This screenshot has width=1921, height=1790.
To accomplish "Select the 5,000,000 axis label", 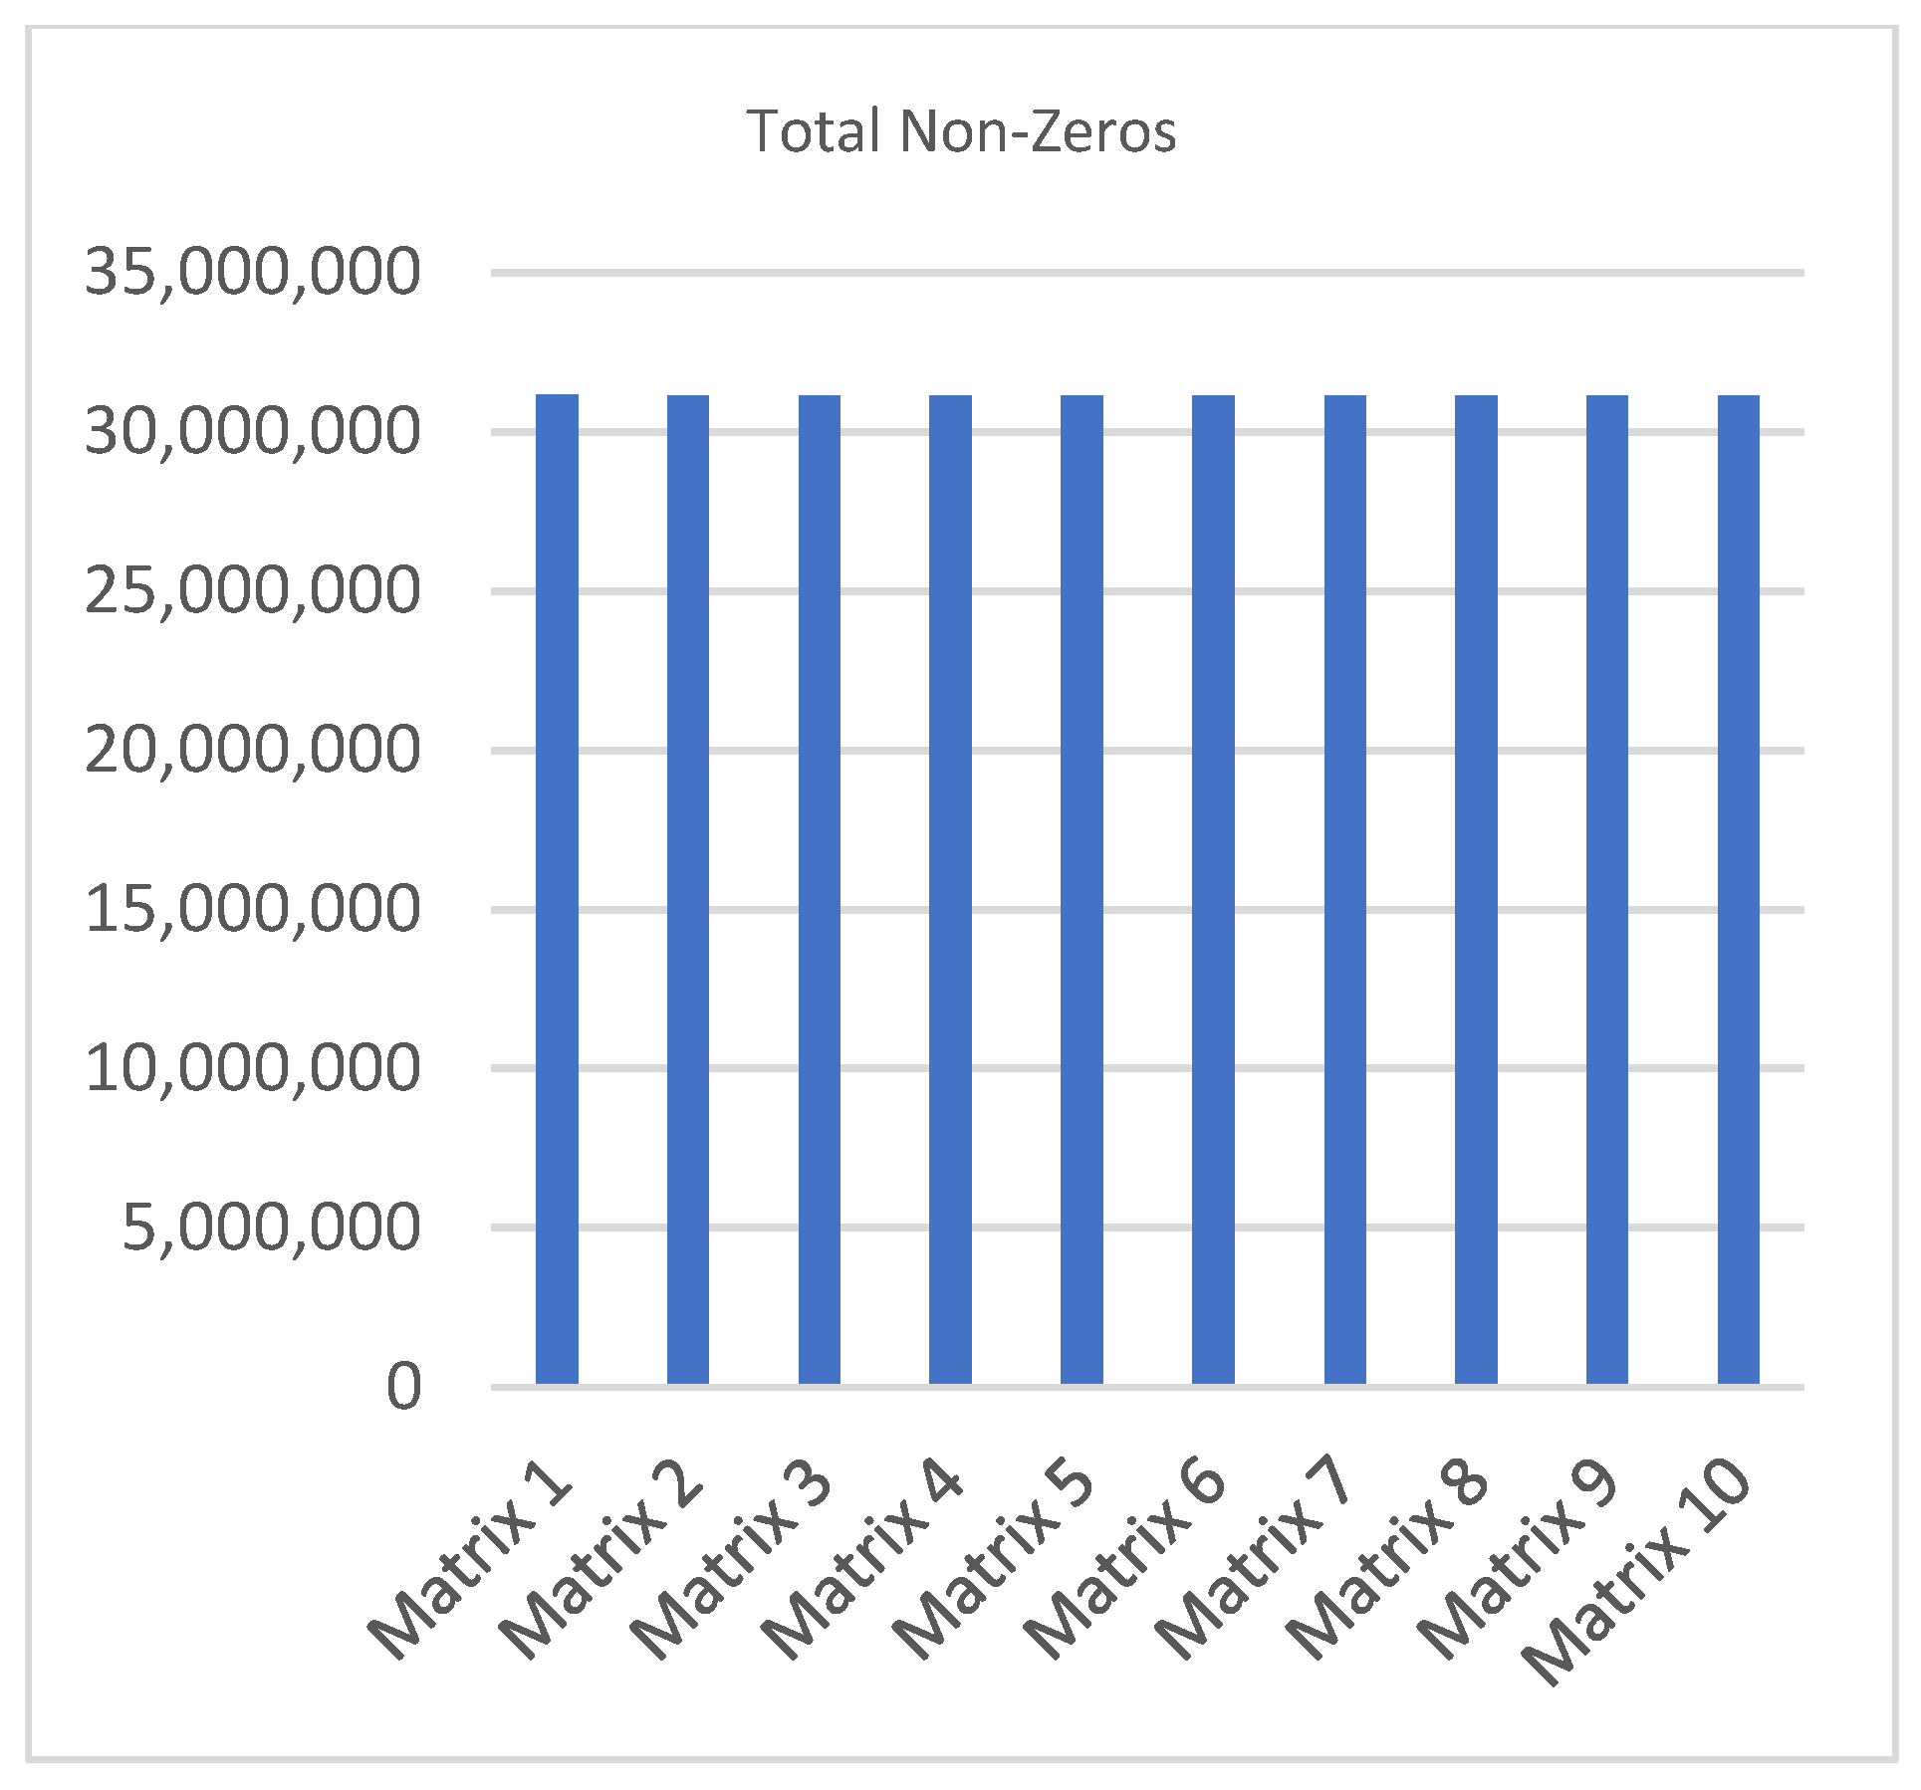I will [x=272, y=1227].
